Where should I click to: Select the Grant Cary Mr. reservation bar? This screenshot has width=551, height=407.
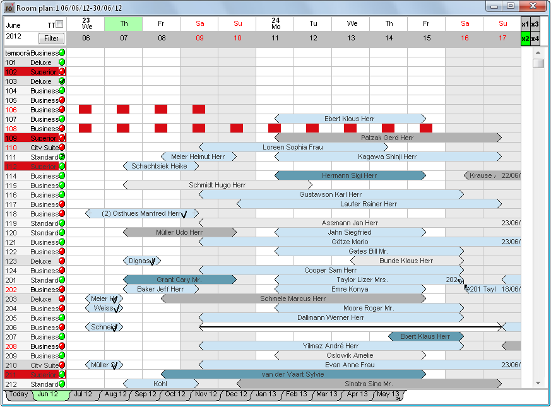coord(179,280)
